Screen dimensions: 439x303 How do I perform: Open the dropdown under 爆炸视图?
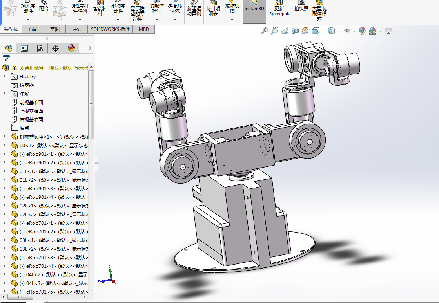tap(232, 20)
